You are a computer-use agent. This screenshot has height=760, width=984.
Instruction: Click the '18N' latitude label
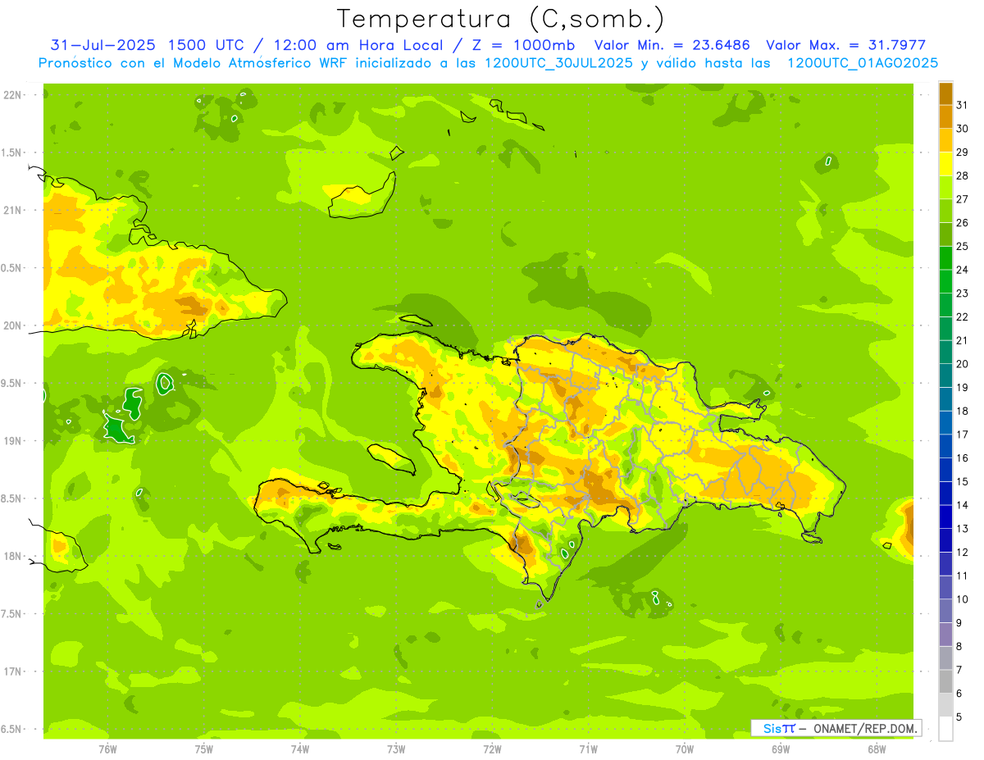point(11,557)
